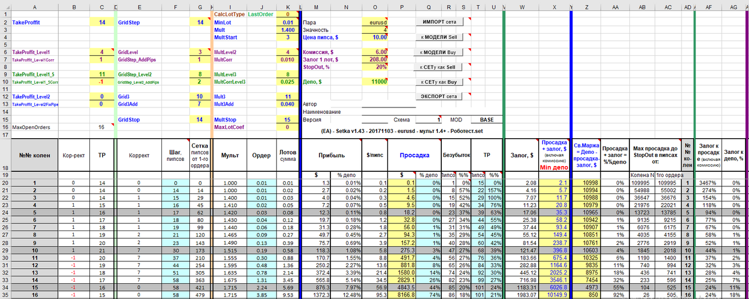Select the GridStep value cell in row 2
Image resolution: width=749 pixels, height=299 pixels.
(200, 21)
